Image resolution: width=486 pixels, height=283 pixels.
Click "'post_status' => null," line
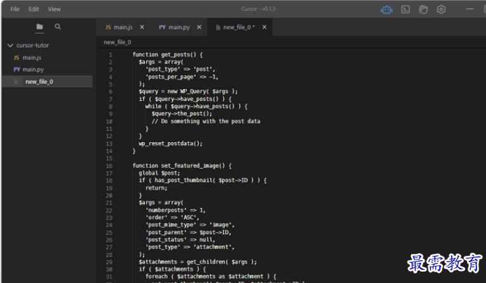180,239
